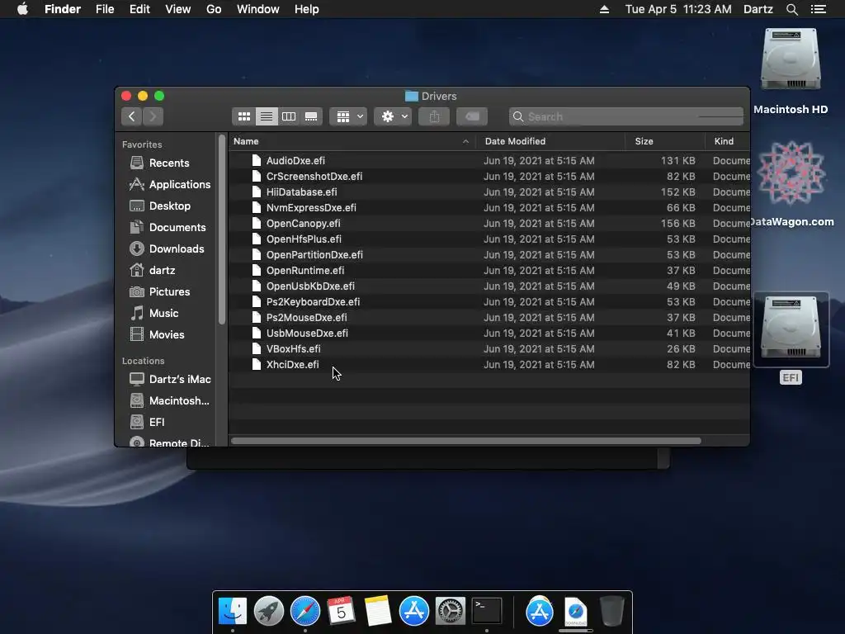Open the group-by arrangement dropdown
Viewport: 845px width, 634px height.
(349, 116)
